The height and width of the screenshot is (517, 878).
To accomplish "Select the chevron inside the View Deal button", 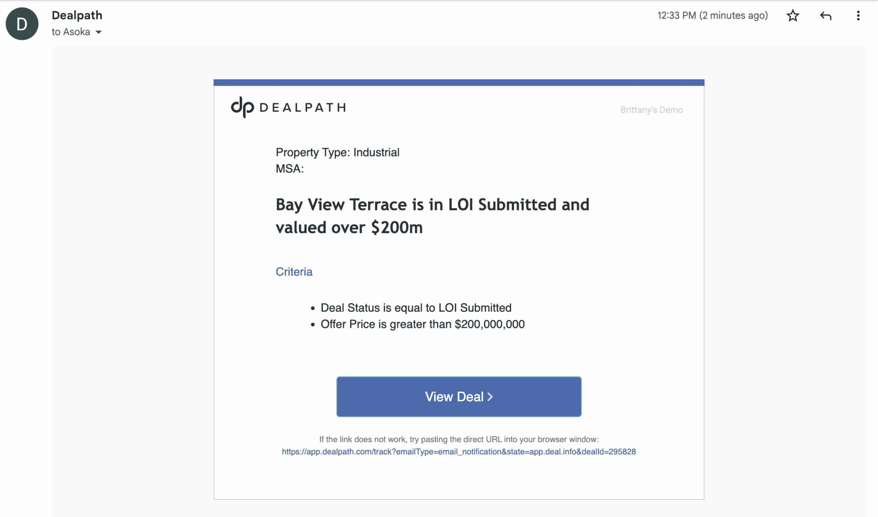I will (490, 397).
